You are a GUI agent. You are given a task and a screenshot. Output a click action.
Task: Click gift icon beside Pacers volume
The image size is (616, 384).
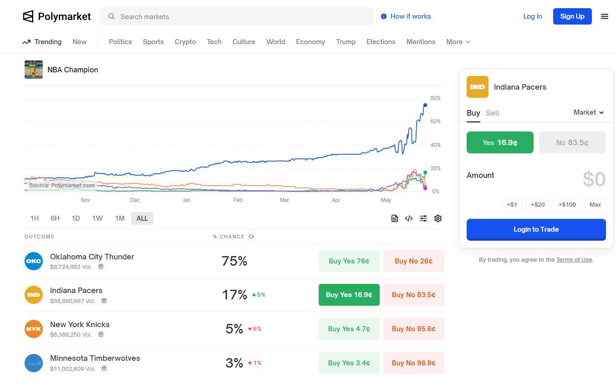click(x=104, y=301)
